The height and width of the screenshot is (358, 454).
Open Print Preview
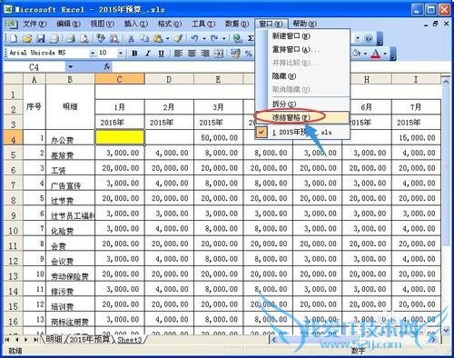point(84,39)
